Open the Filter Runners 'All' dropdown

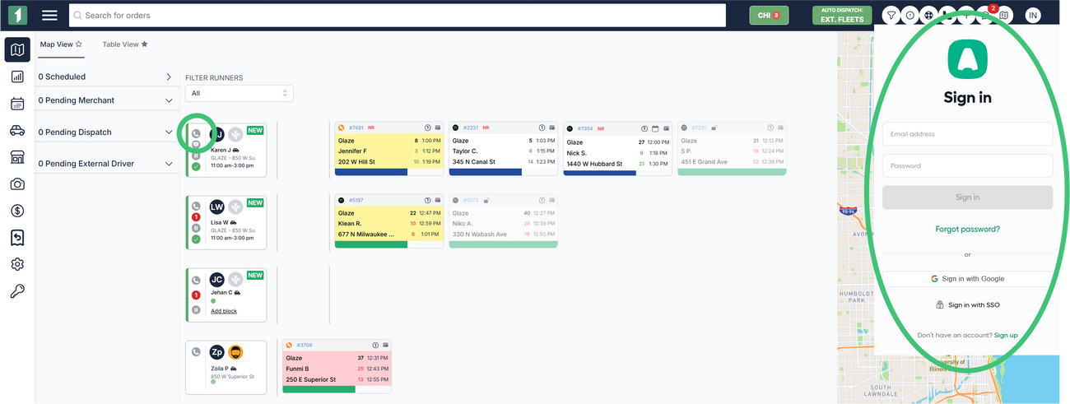coord(240,93)
